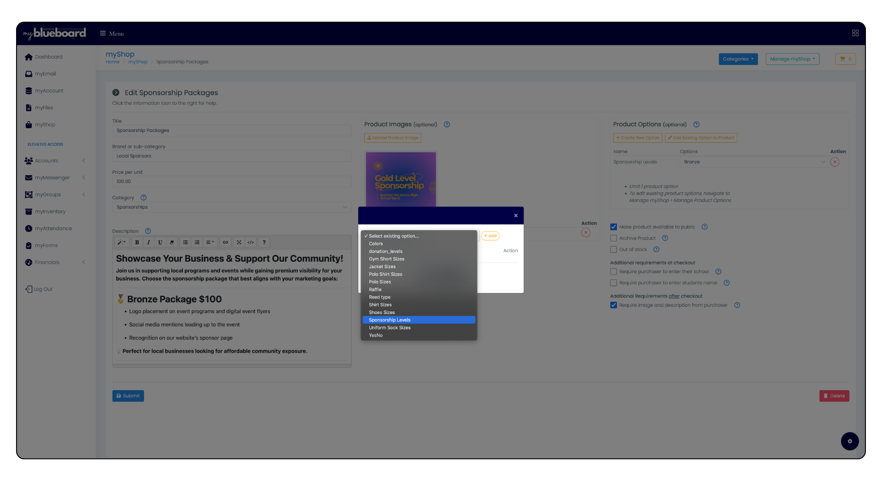Enable the Archive Product checkbox
This screenshot has width=882, height=496.
613,238
